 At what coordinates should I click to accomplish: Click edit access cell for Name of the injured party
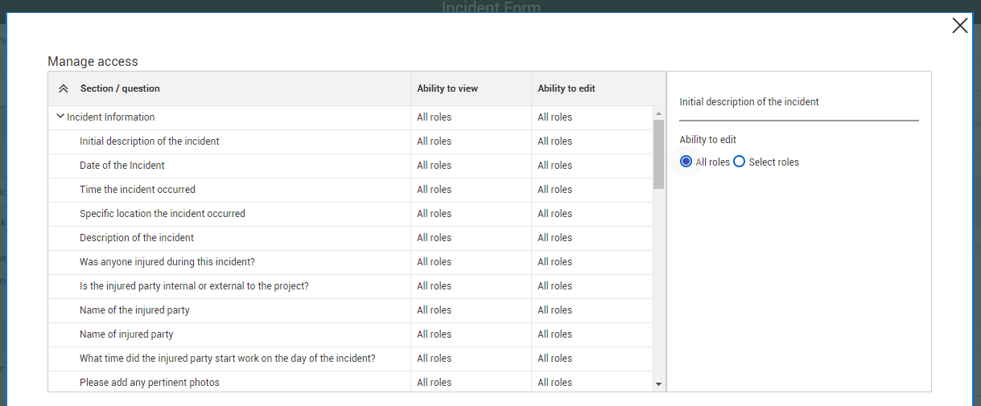pos(555,310)
